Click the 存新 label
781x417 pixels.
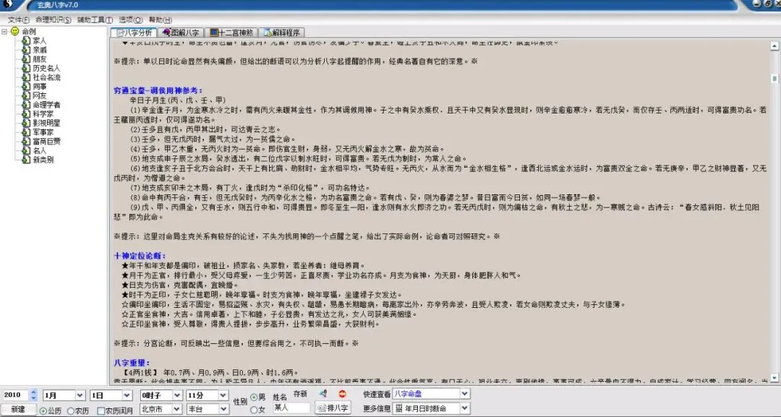[x=300, y=394]
